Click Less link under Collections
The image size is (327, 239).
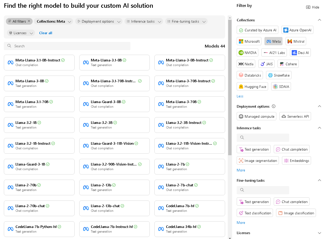[240, 96]
